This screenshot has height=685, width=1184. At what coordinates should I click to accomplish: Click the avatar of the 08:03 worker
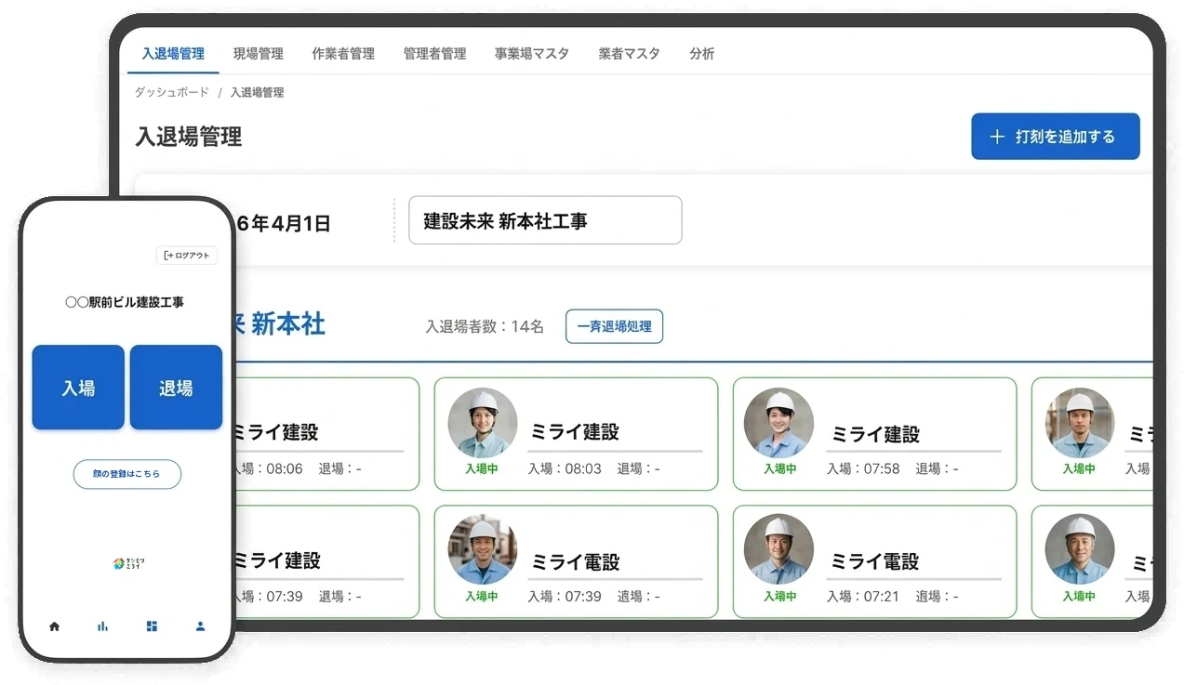(x=483, y=423)
